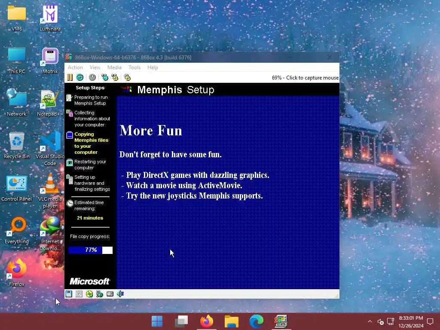Click the network status bar icon
Screen dimensions: 440x330
pyautogui.click(x=100, y=294)
